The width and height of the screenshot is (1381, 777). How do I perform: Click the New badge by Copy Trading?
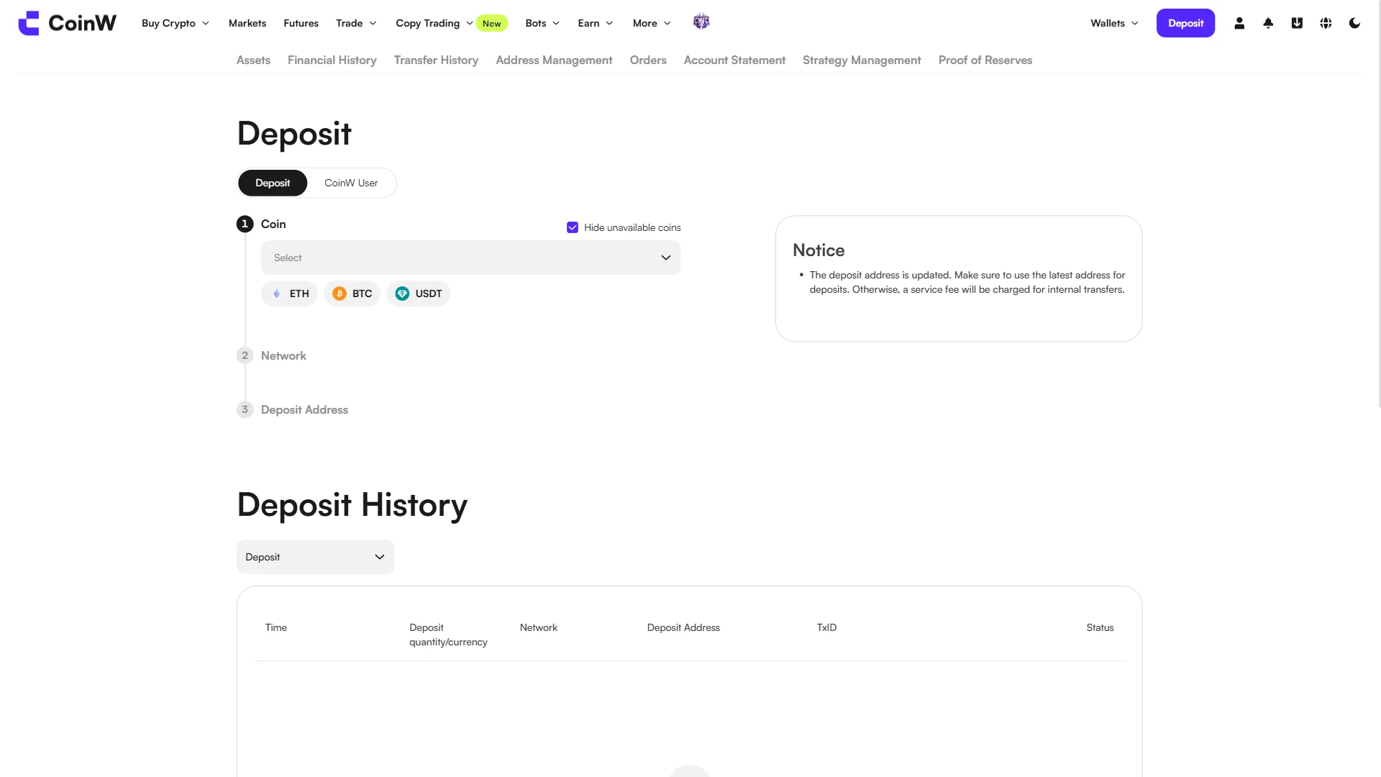pyautogui.click(x=492, y=23)
